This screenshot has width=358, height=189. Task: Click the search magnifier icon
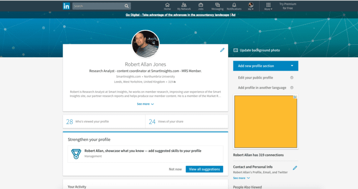(126, 6)
